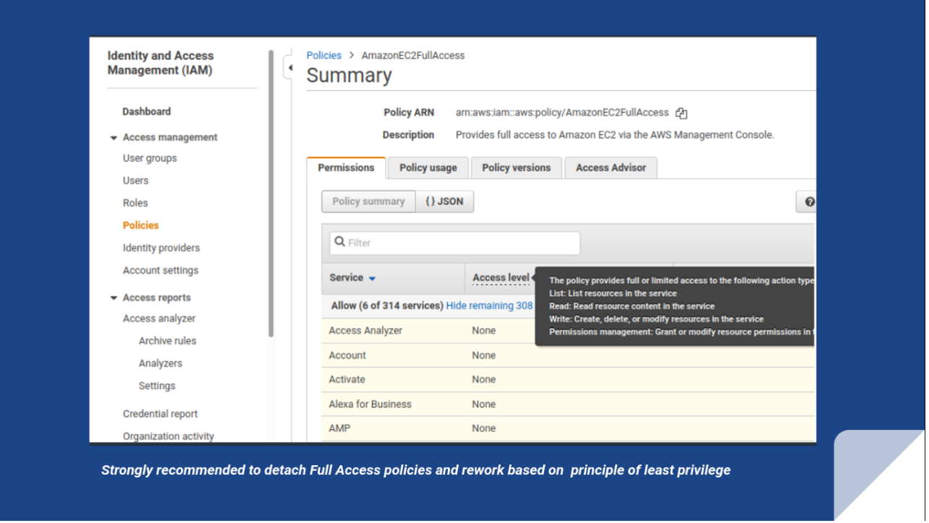Click the magnifier icon in Filter box
The image size is (929, 523).
coord(340,243)
